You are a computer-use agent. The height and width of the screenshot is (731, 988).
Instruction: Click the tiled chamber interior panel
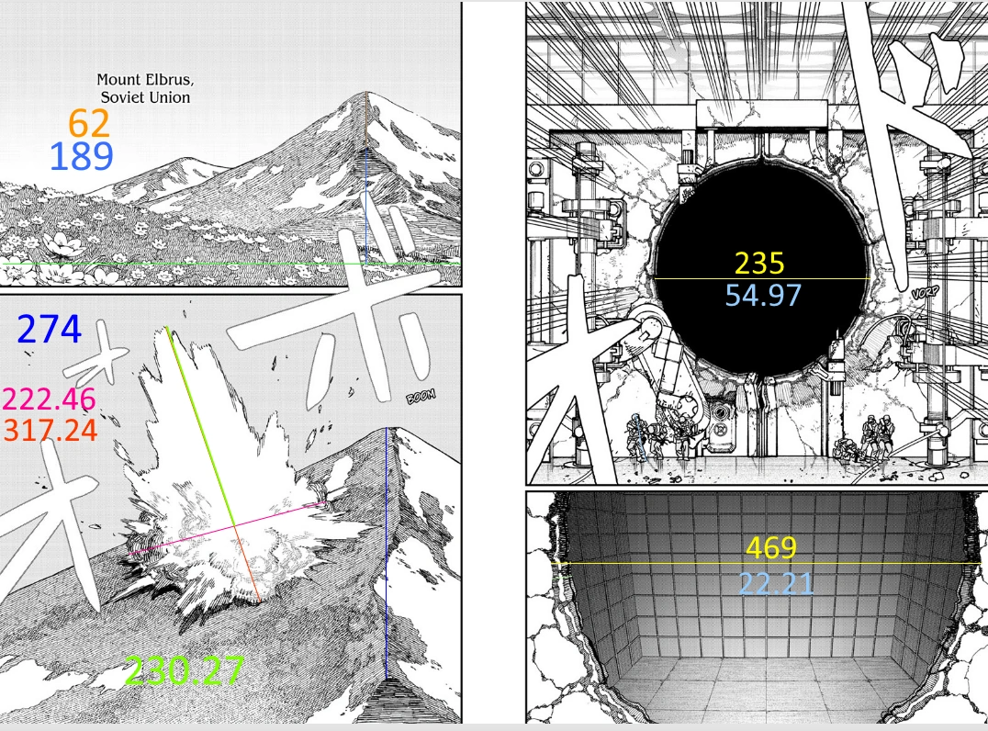point(757,608)
